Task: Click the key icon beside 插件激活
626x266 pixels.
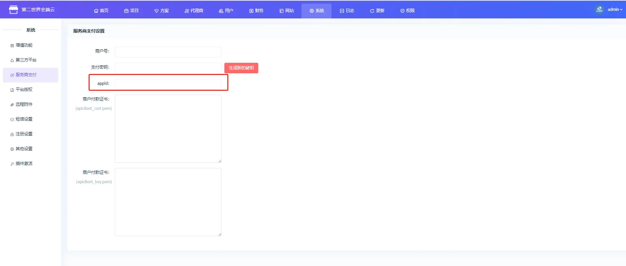Action: coord(12,164)
